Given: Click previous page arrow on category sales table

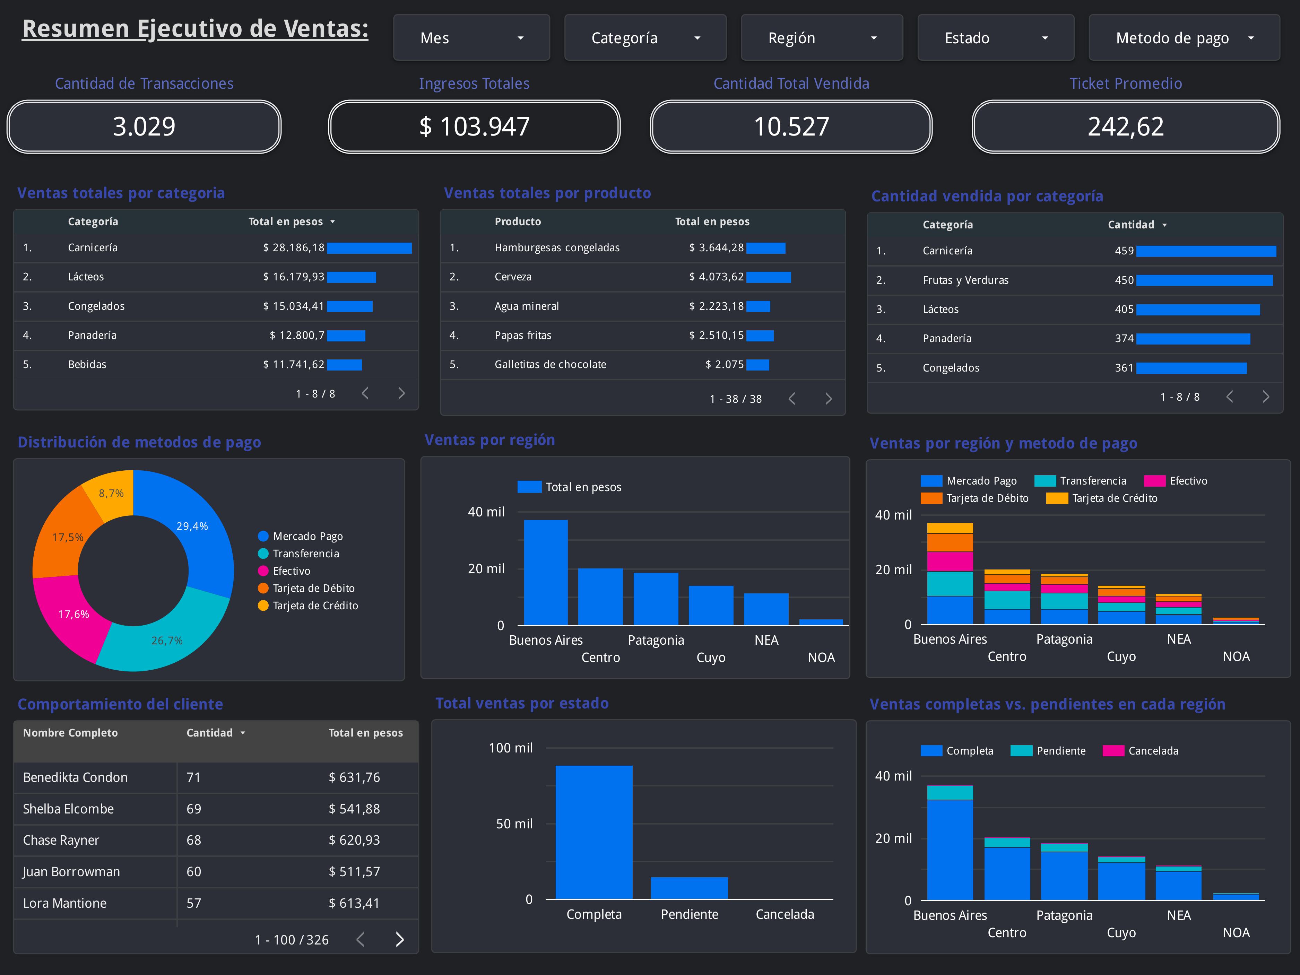Looking at the screenshot, I should coord(365,393).
